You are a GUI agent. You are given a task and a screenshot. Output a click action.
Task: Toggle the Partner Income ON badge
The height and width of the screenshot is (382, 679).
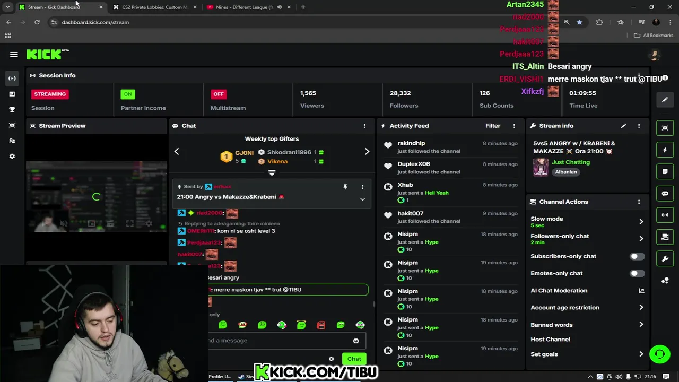[128, 94]
